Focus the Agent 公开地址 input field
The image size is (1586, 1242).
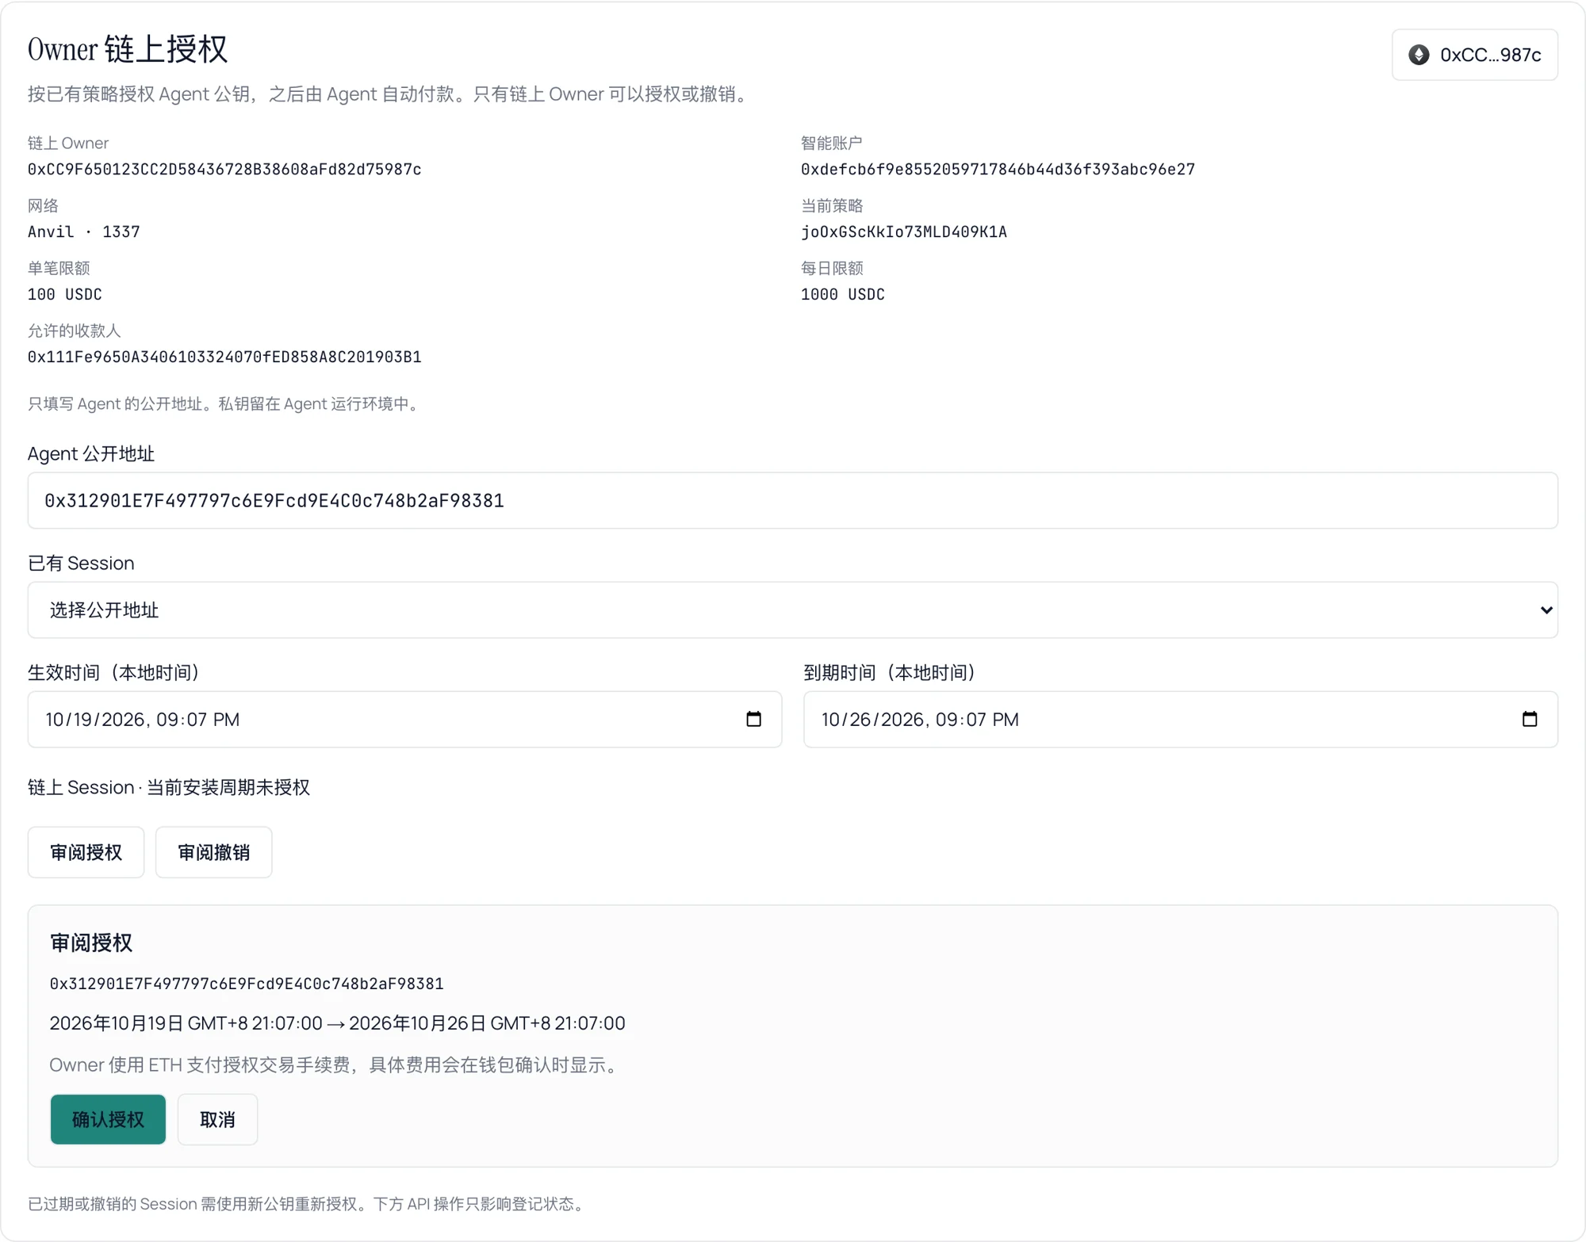coord(793,500)
